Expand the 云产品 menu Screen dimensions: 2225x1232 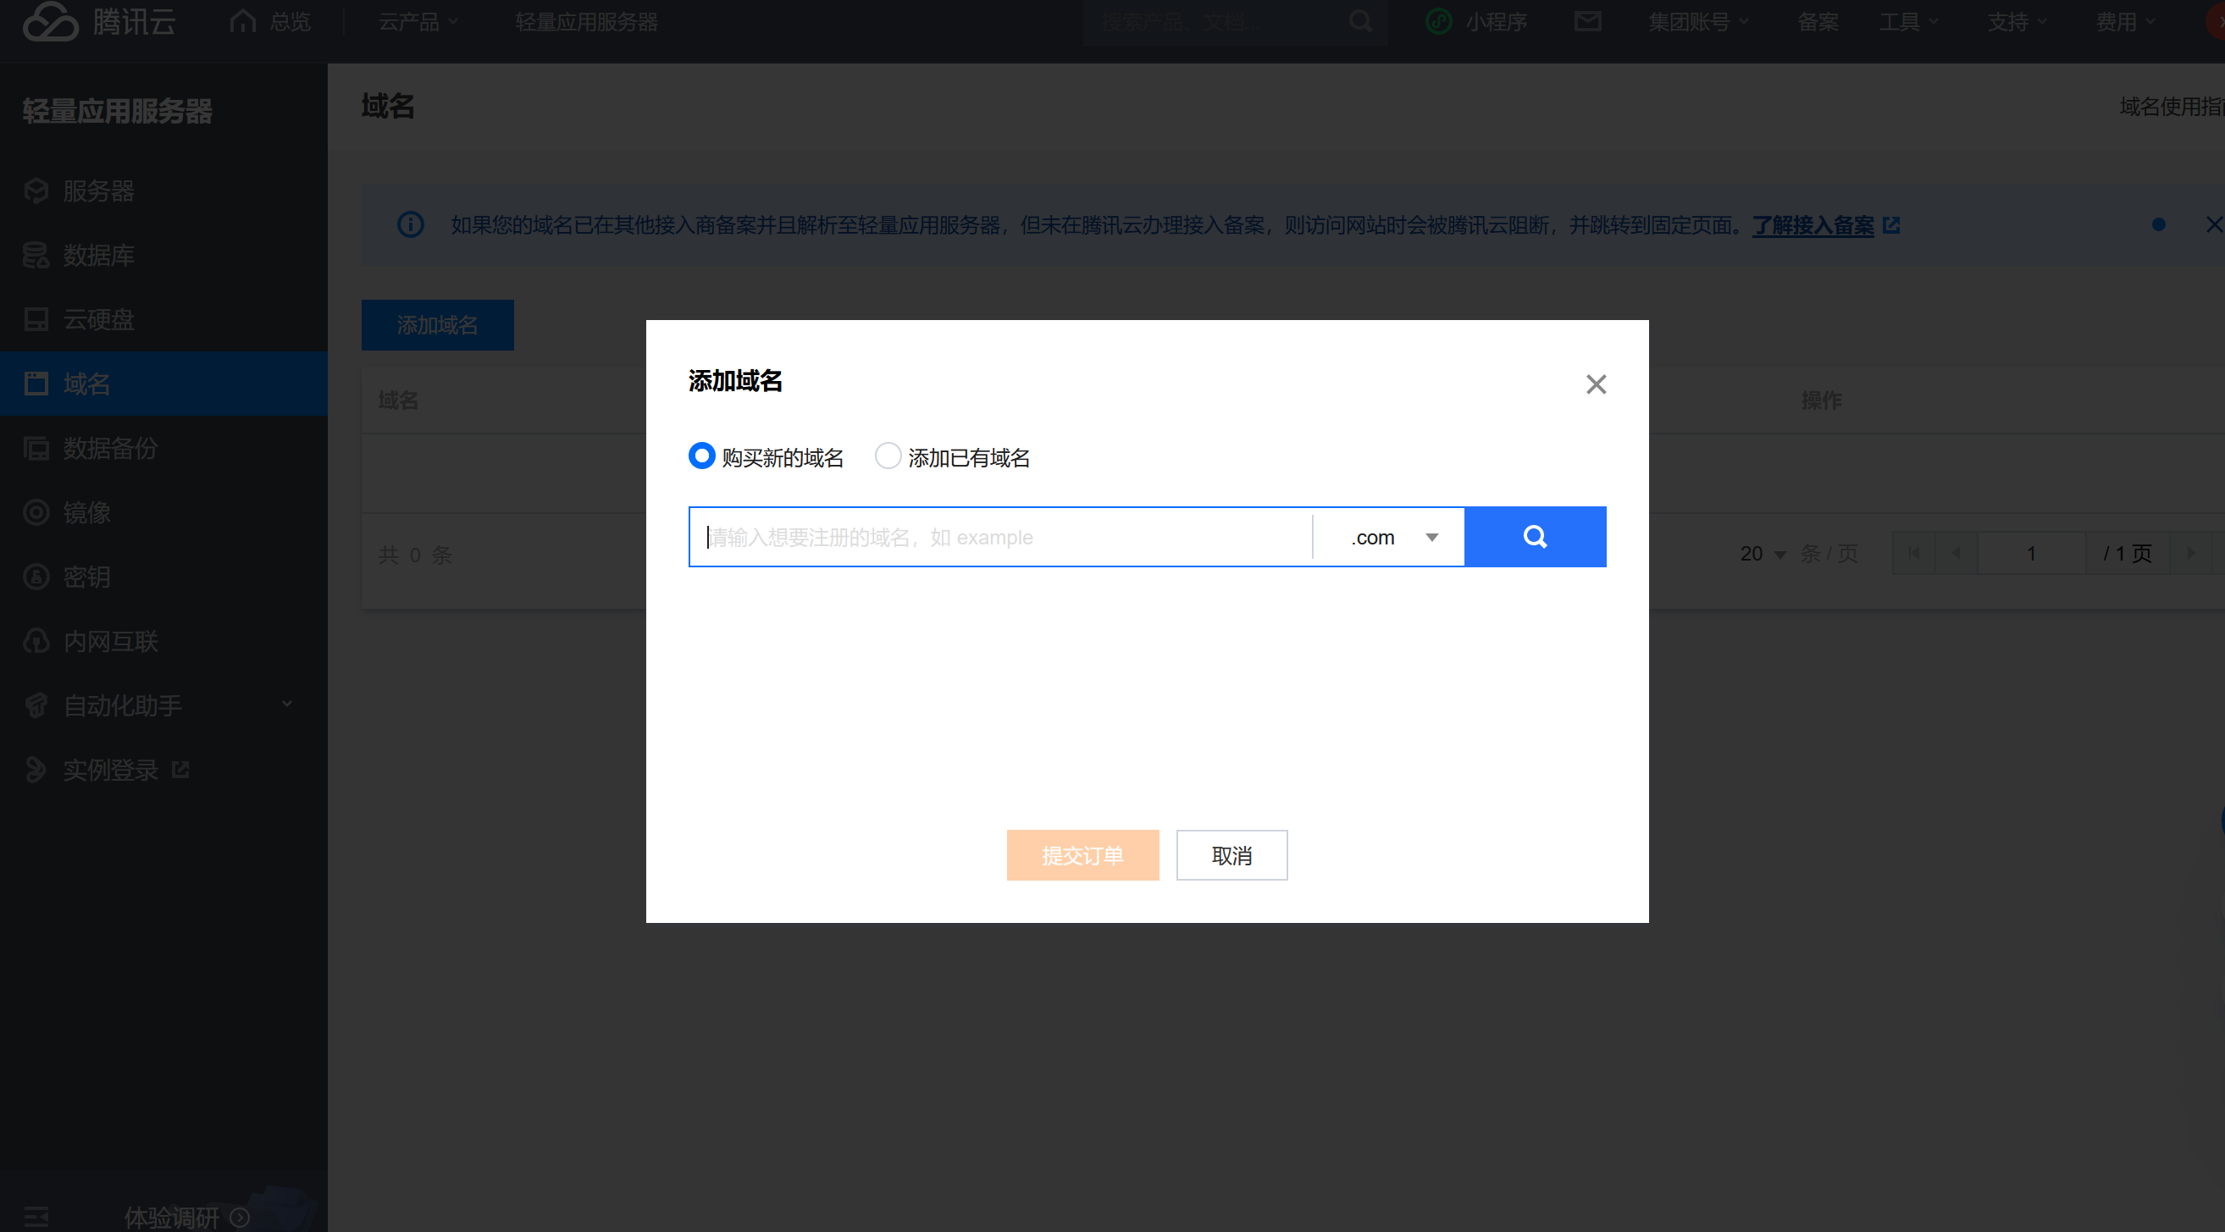coord(418,21)
